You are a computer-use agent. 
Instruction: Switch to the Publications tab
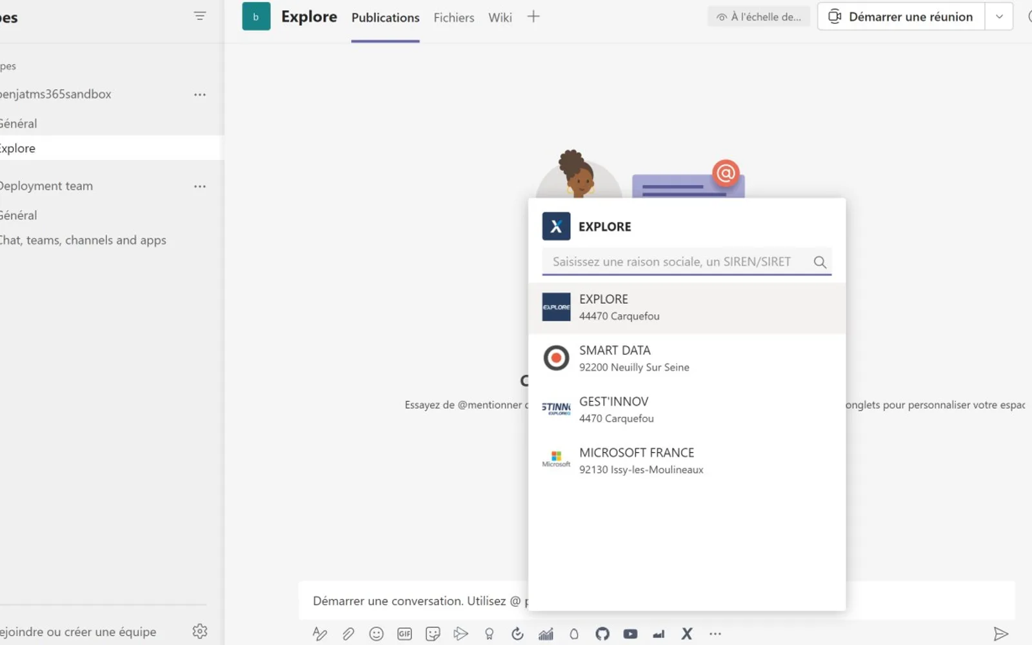(x=385, y=18)
